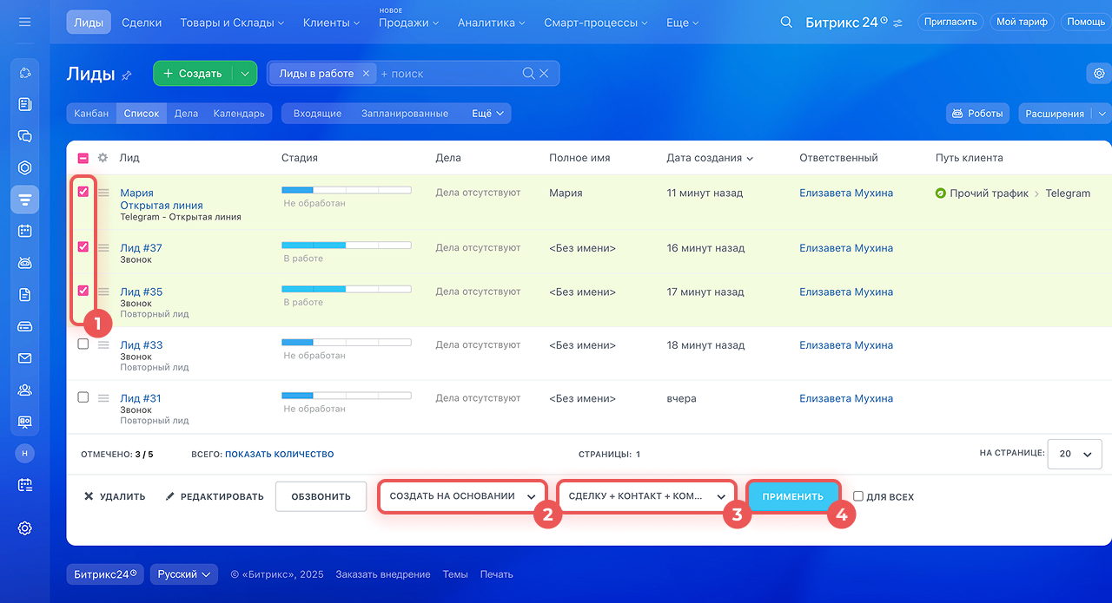Viewport: 1112px width, 603px height.
Task: Open grid column settings gear icon
Action: pos(103,158)
